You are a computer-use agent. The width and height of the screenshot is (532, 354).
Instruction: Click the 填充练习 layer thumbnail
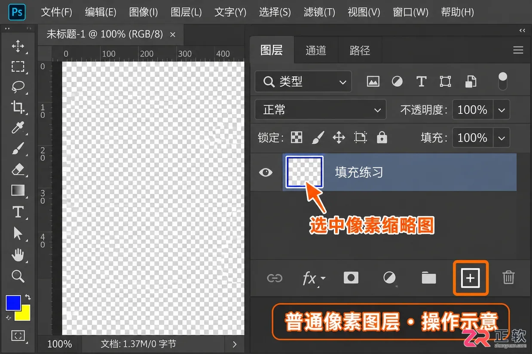305,172
